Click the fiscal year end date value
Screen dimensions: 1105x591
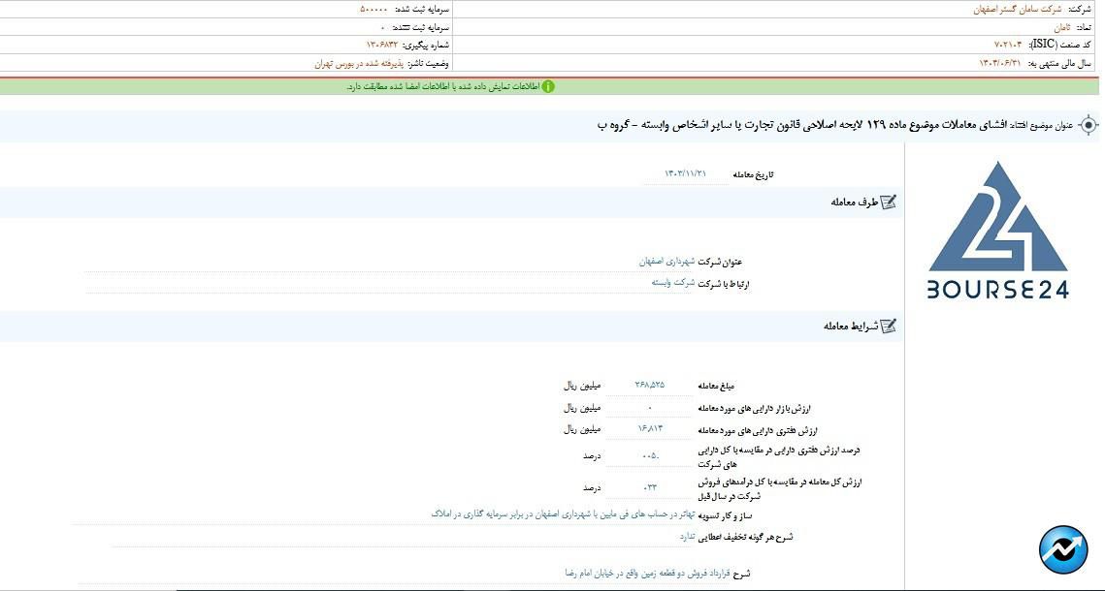tap(999, 63)
